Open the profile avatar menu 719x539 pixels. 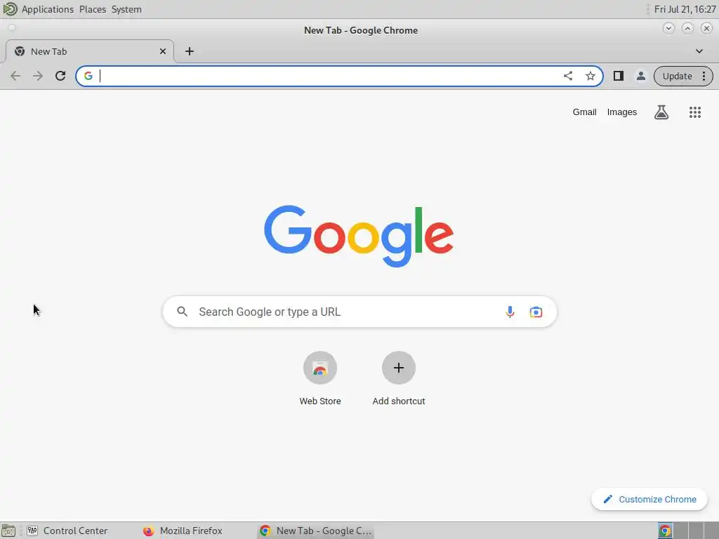click(641, 76)
